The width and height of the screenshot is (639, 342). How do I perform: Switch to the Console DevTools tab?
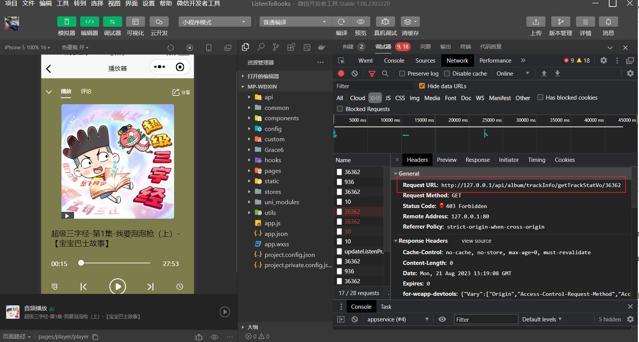point(394,61)
